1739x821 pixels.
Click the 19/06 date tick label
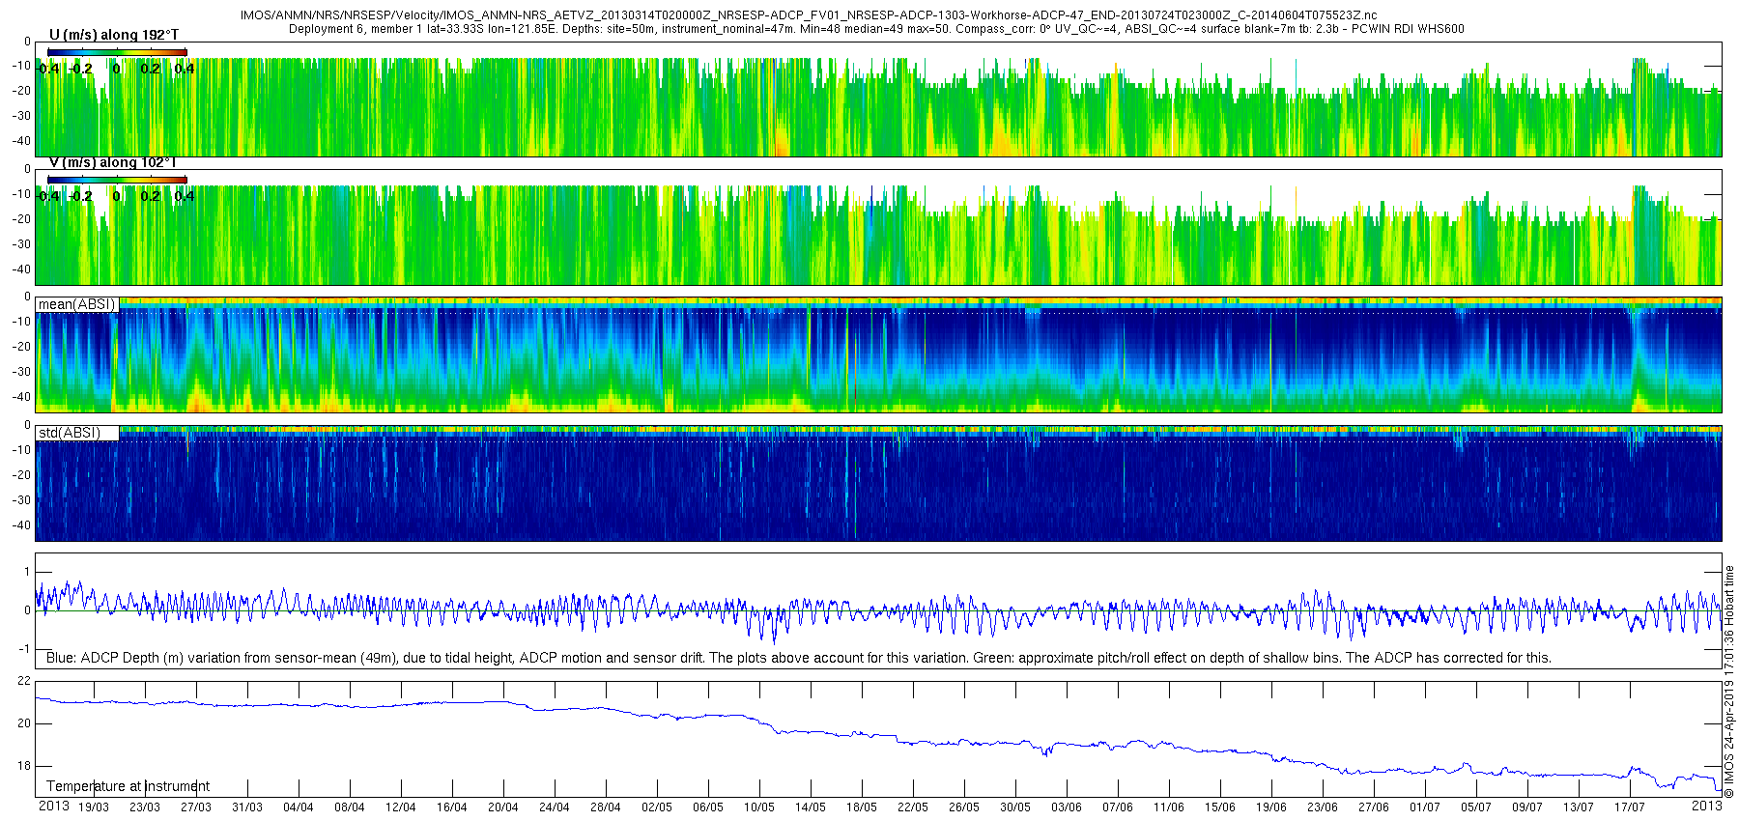click(x=1271, y=807)
